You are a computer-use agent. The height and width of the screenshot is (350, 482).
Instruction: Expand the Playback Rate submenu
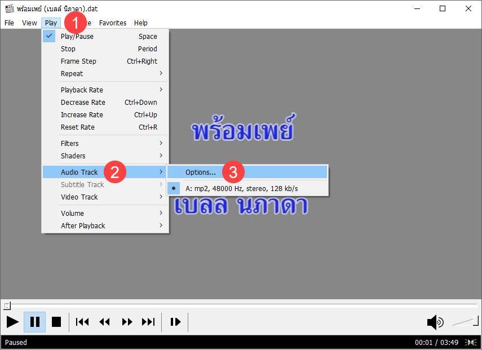105,90
